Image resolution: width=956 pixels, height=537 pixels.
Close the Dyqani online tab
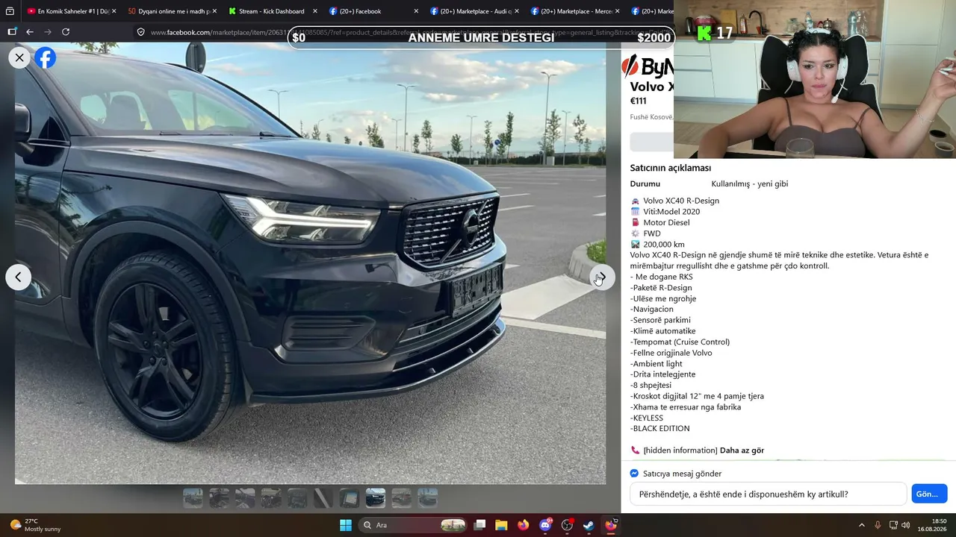click(214, 11)
